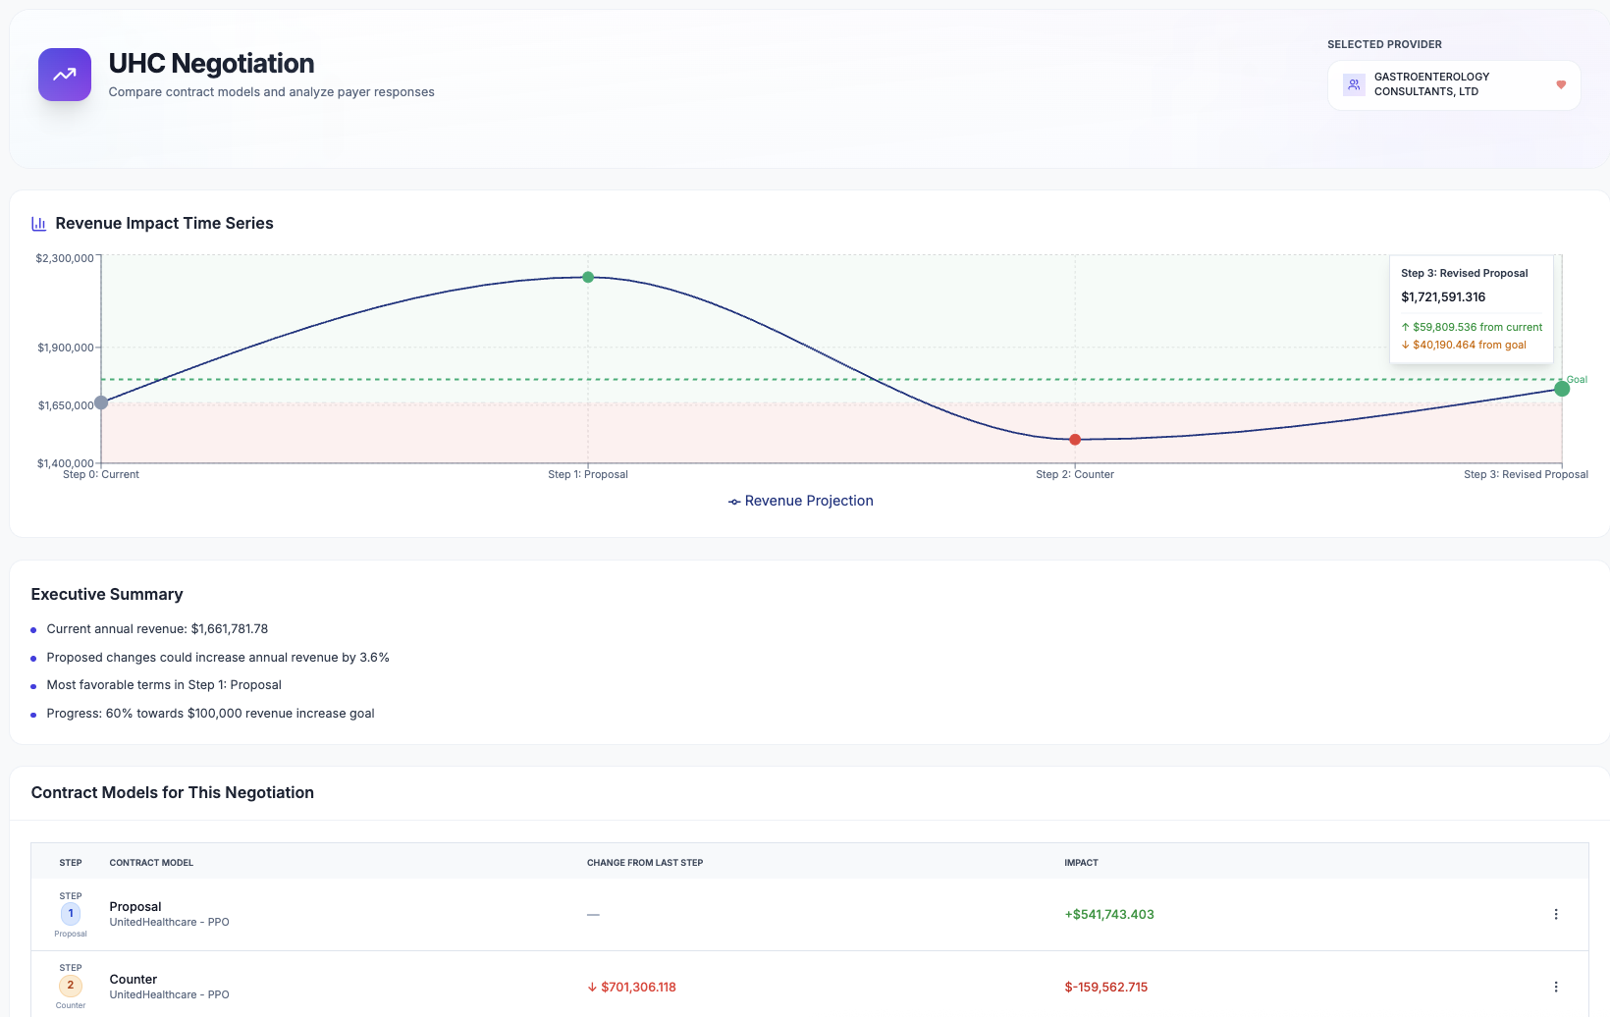Click the Progress 60% towards goal line
Viewport: 1610px width, 1017px height.
[x=210, y=714]
